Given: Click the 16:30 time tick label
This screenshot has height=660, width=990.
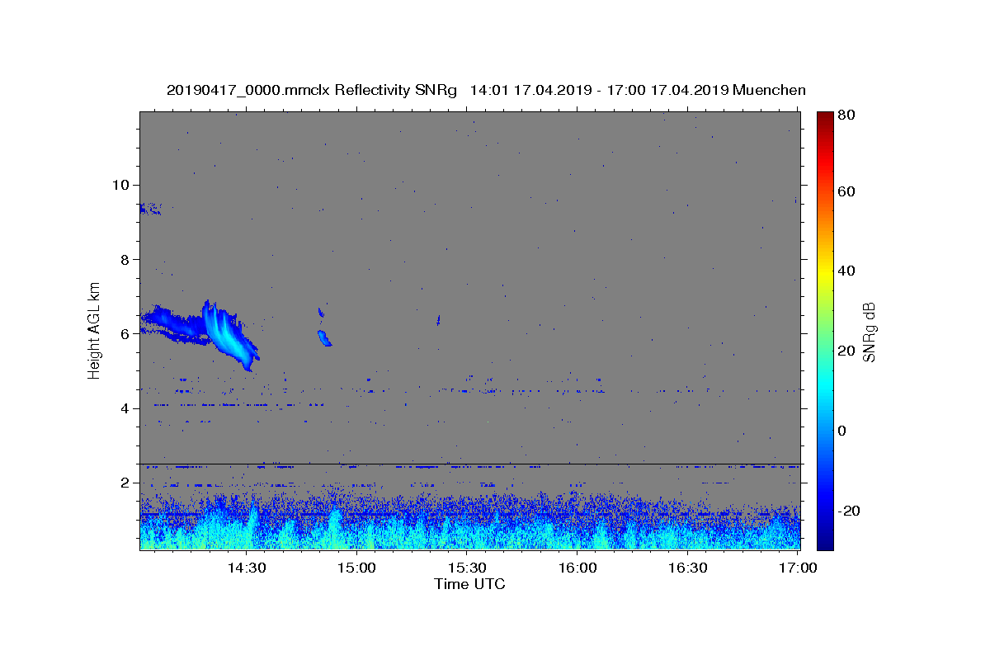Looking at the screenshot, I should 687,568.
